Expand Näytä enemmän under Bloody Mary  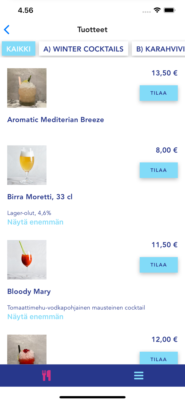[35, 317]
